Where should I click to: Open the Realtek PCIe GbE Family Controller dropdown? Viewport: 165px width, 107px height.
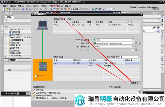[x=133, y=43]
